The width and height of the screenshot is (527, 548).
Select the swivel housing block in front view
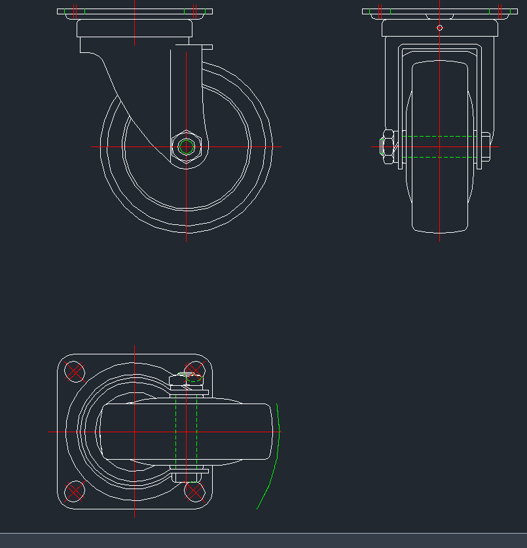tap(471, 28)
